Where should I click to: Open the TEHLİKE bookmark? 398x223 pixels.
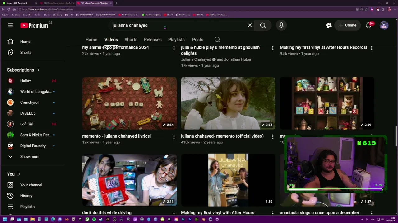(x=198, y=15)
